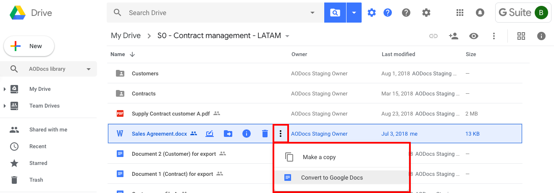Open the blue AODocs gear settings icon
Screen dimensions: 554x193
pos(372,13)
